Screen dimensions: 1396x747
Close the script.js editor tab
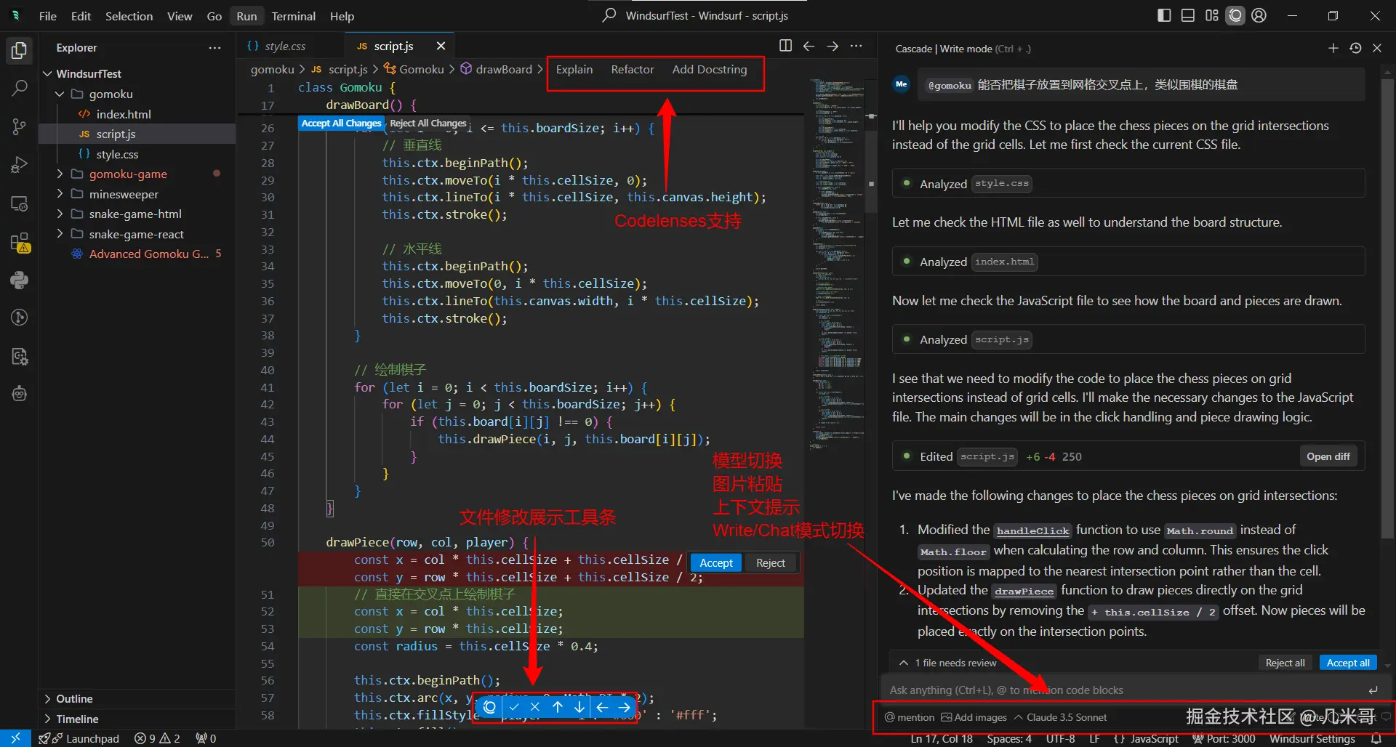coord(441,46)
